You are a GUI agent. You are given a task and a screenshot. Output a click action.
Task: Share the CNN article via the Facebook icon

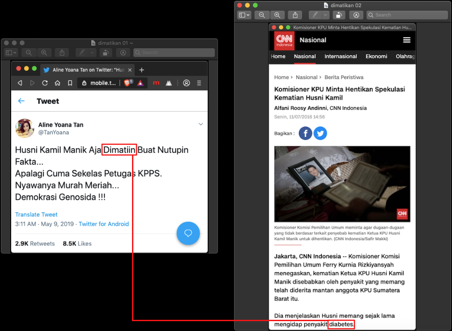(305, 133)
